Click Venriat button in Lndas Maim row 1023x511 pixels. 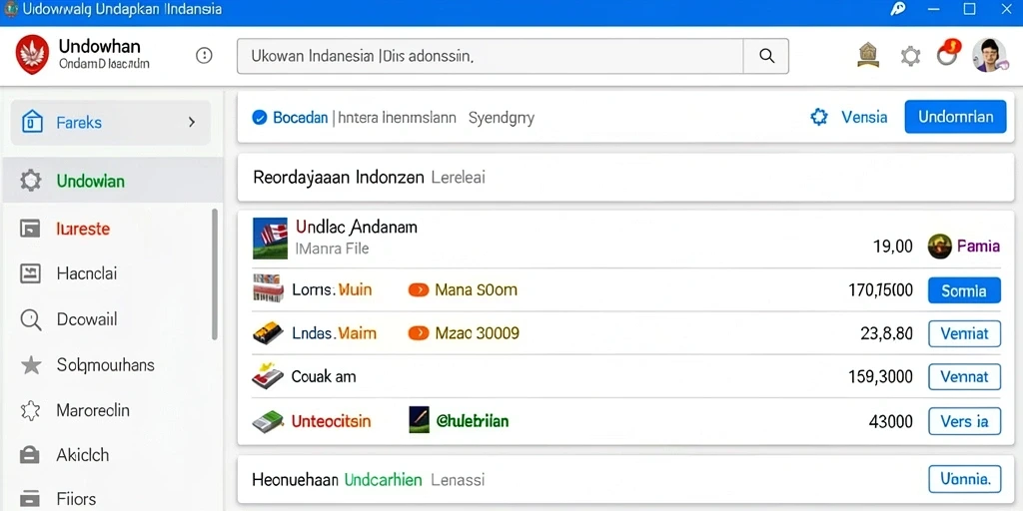click(x=964, y=333)
